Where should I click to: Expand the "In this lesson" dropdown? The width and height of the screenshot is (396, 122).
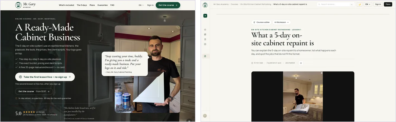(282, 22)
